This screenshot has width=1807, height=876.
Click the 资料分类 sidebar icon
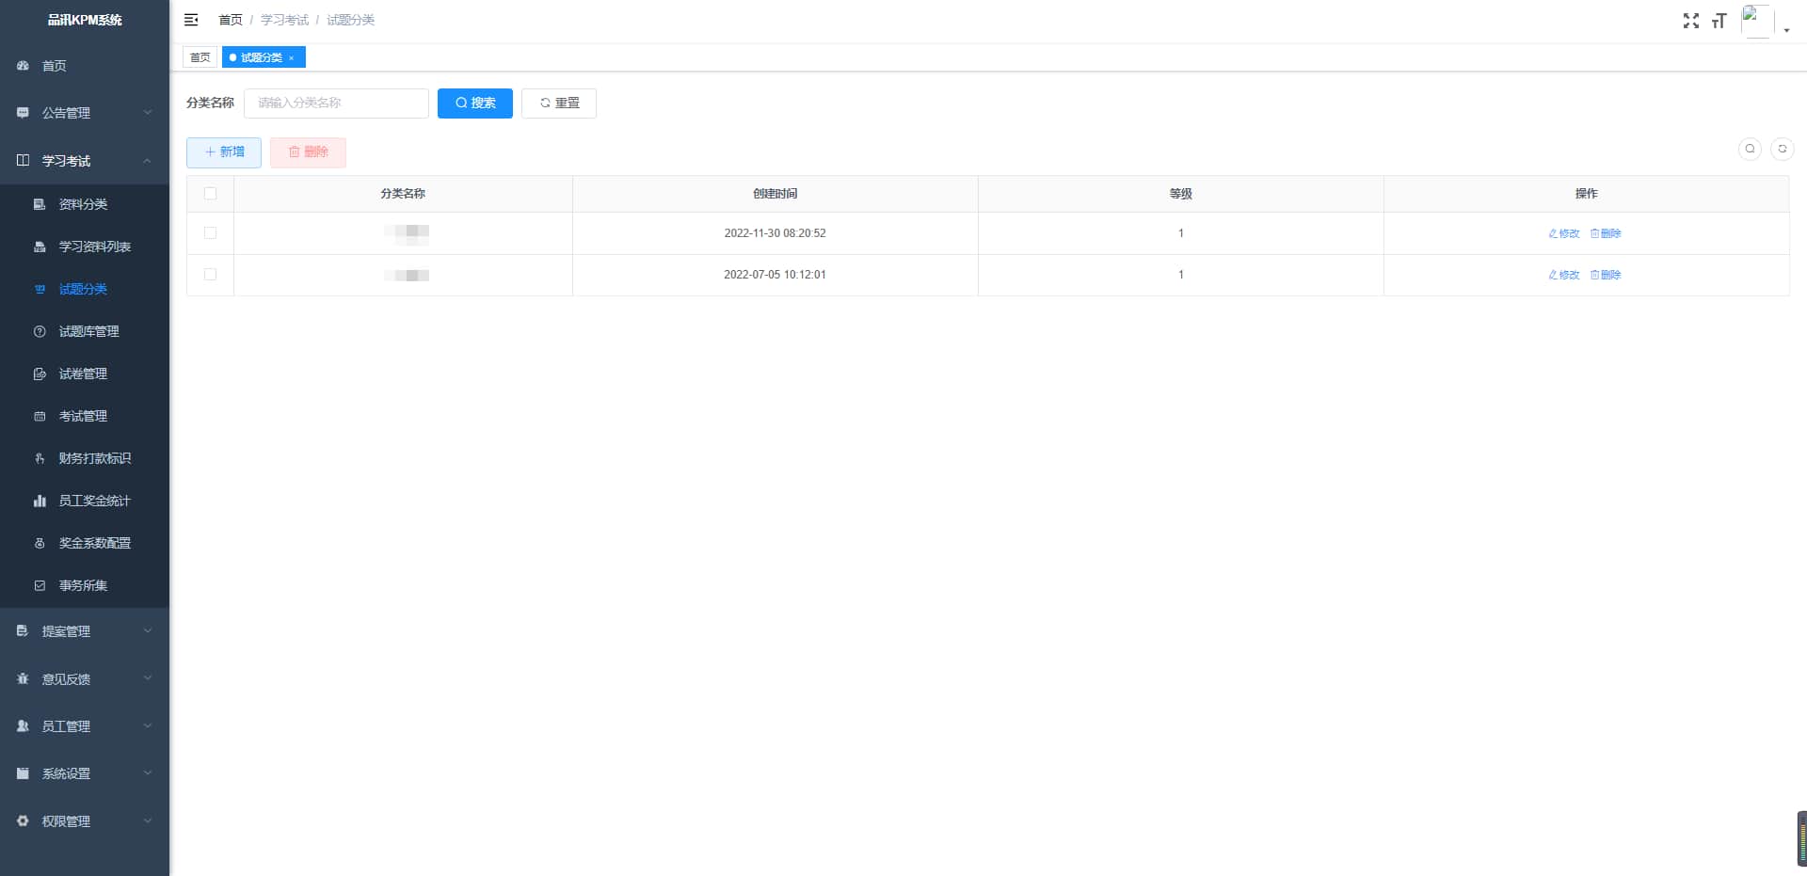(x=40, y=204)
